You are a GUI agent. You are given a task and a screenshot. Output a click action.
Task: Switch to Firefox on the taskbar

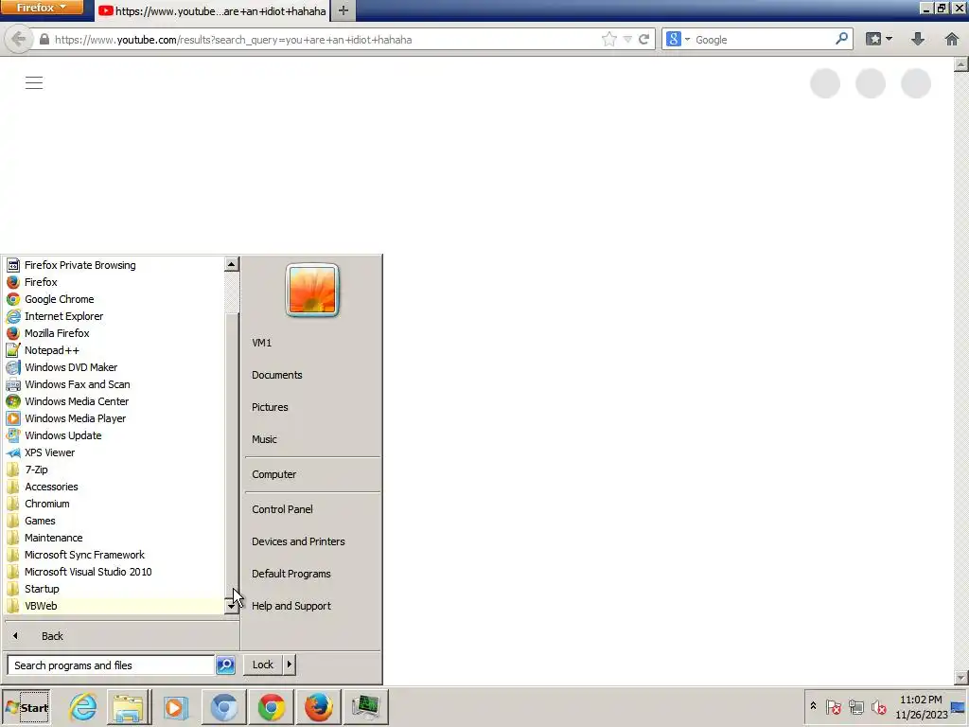(318, 707)
